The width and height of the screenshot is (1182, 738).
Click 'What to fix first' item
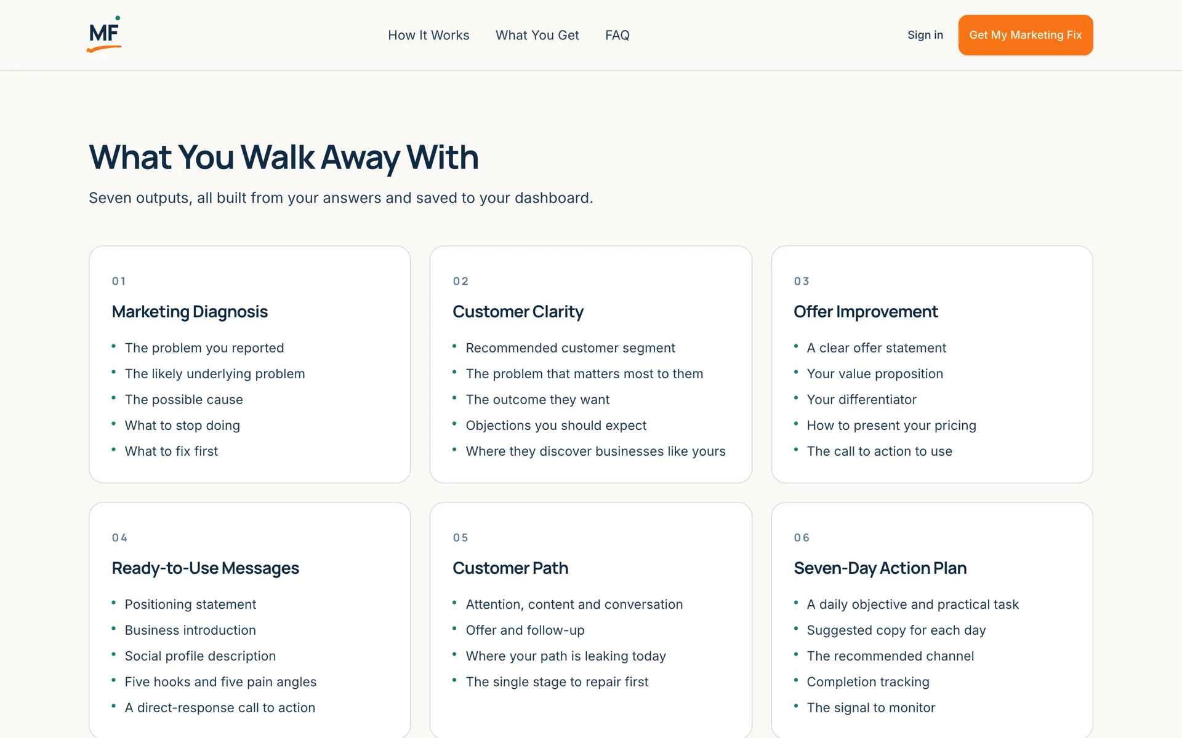coord(171,451)
